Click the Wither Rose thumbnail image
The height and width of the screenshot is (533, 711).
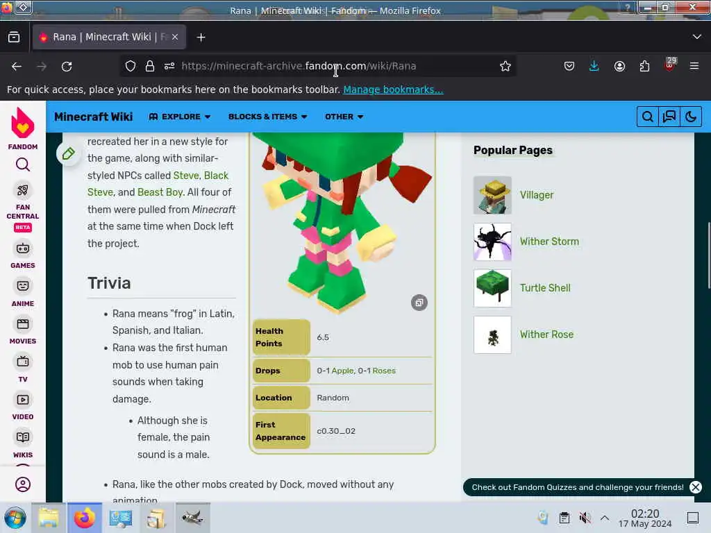pos(492,335)
